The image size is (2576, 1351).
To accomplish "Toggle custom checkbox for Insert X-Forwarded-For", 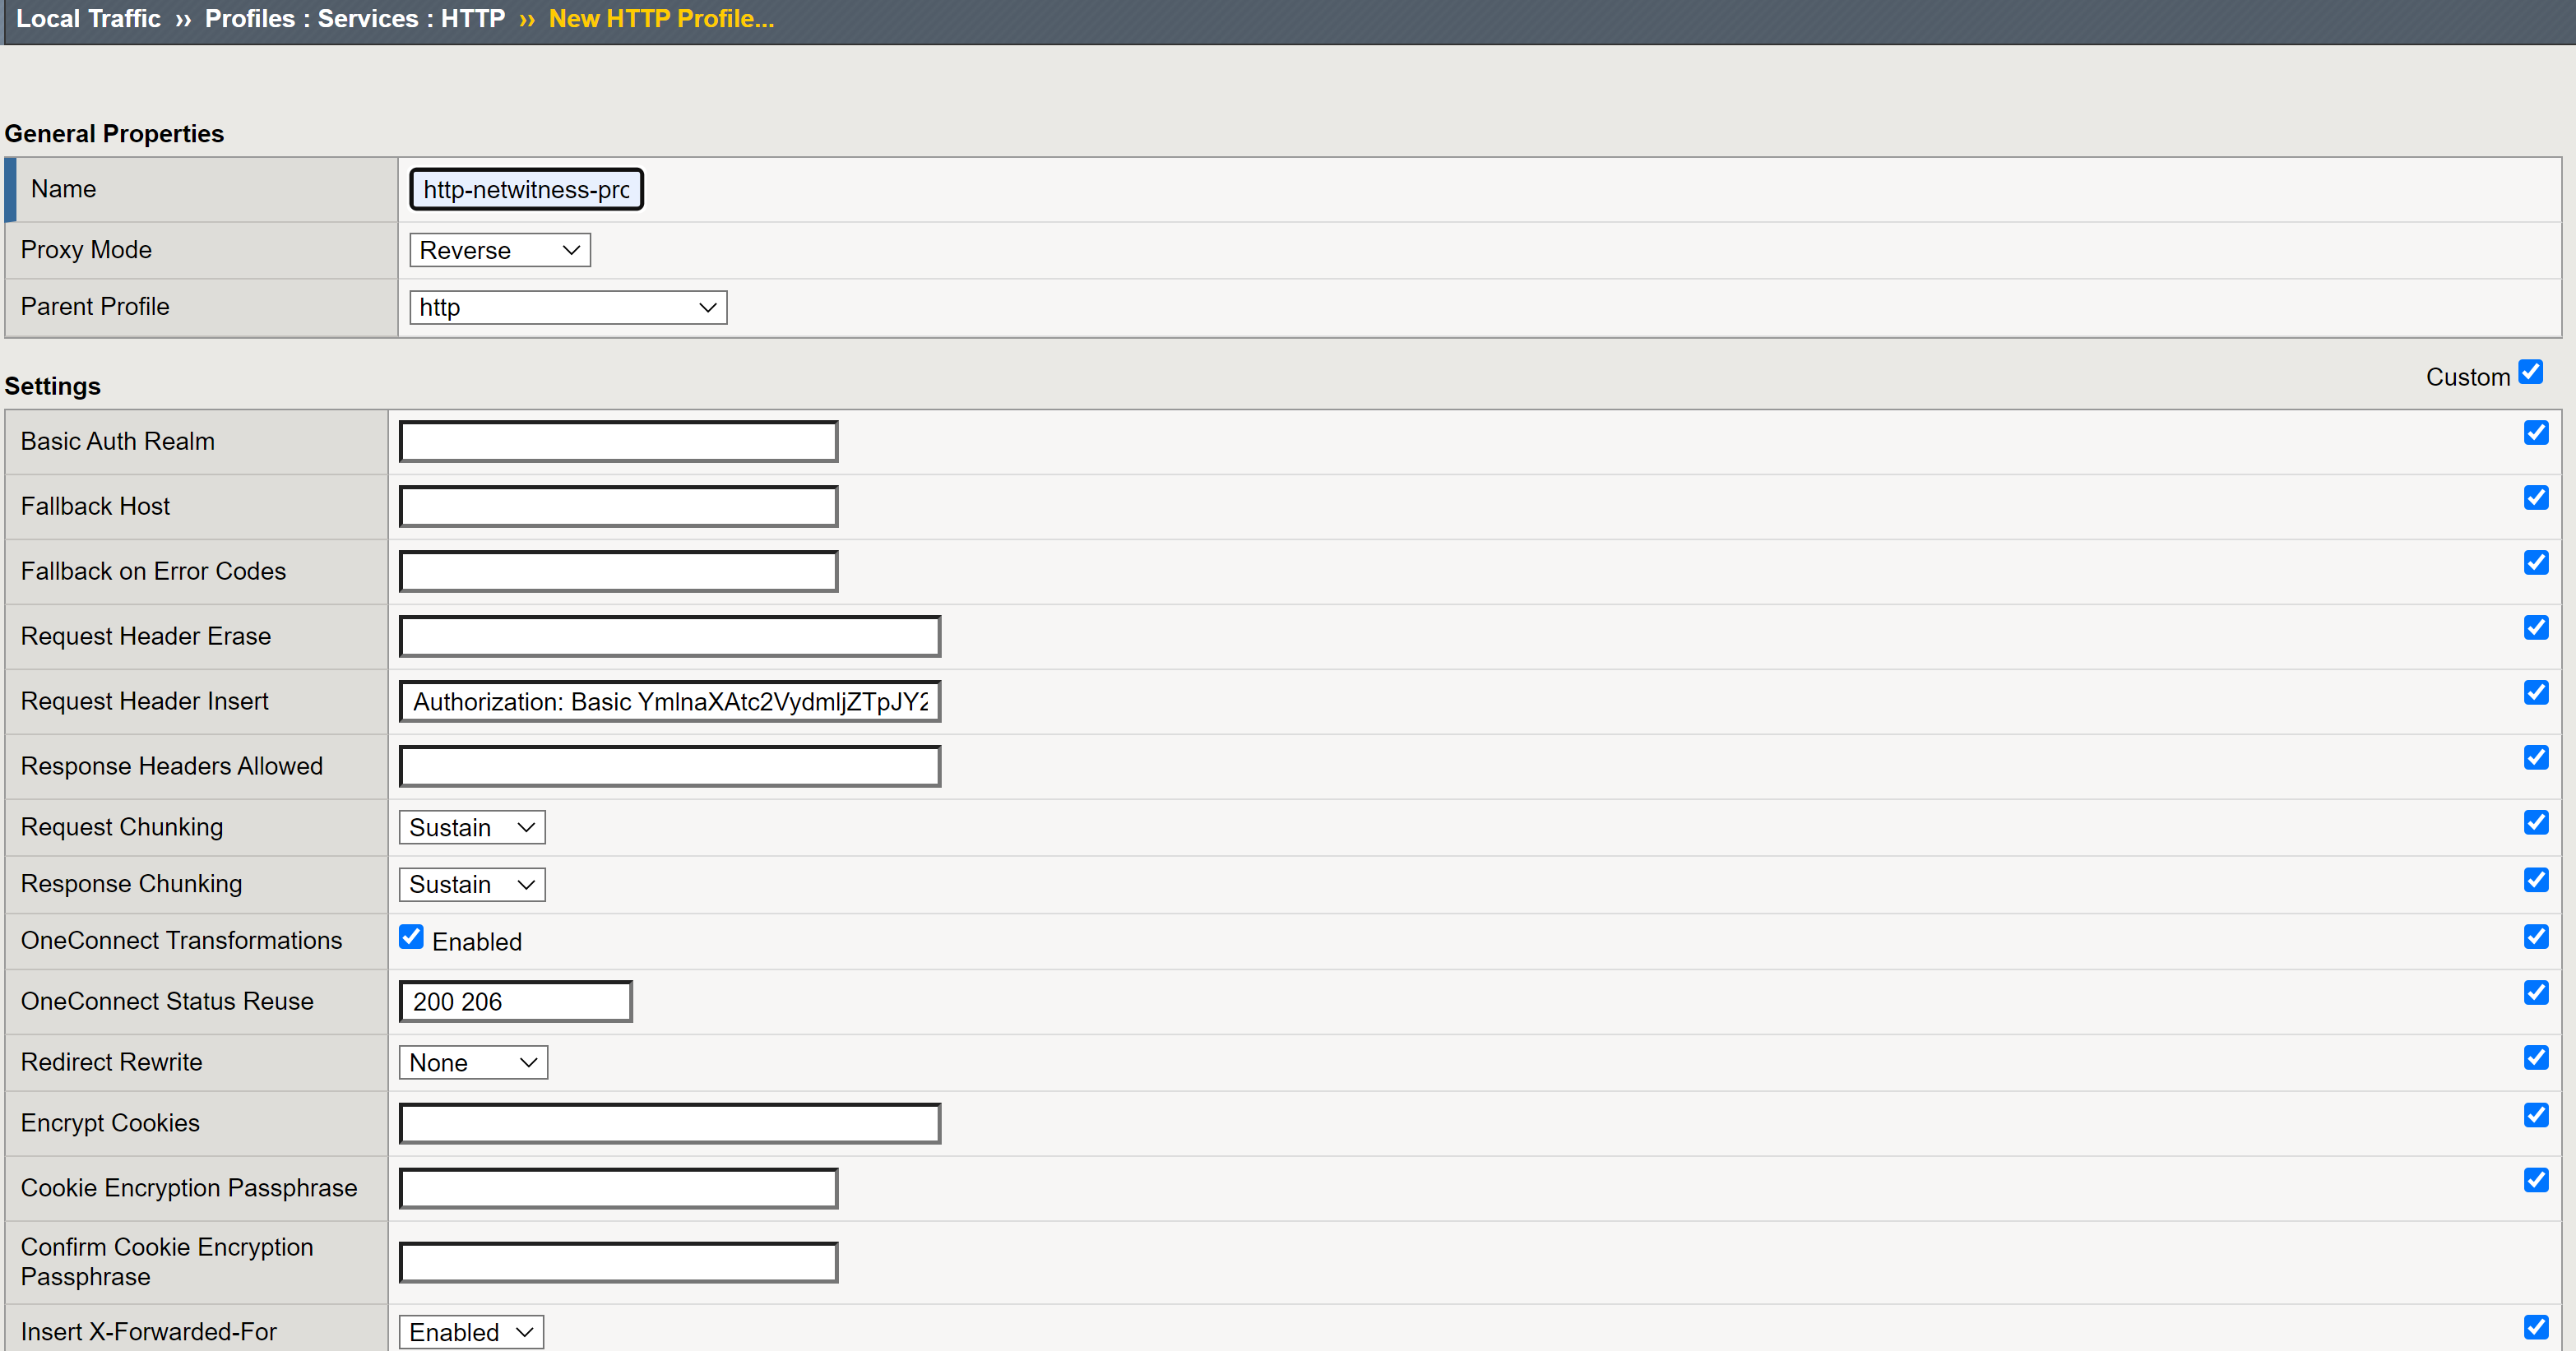I will 2535,1327.
